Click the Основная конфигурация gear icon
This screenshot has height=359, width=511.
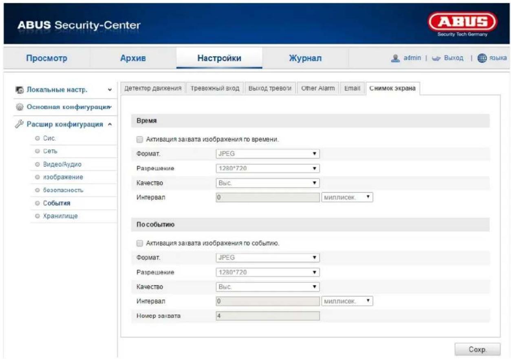tap(19, 107)
